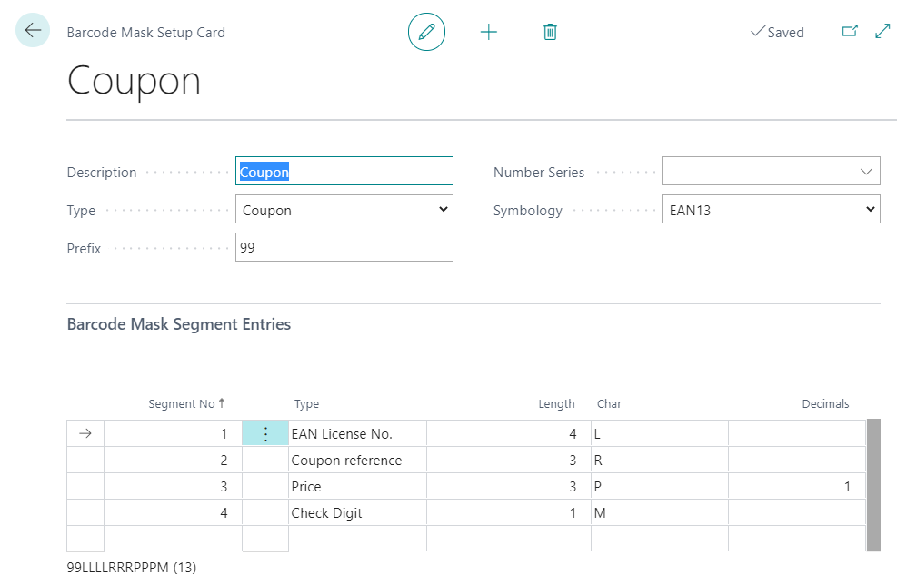
Task: Click row selector arrow for segment 1
Action: click(x=85, y=434)
